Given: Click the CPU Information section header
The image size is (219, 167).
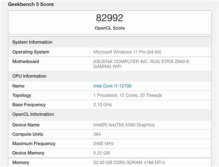Looking at the screenshot, I should pos(29,76).
